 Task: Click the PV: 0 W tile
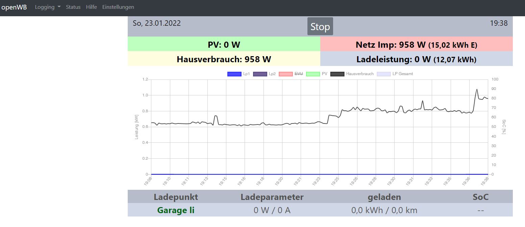(224, 44)
